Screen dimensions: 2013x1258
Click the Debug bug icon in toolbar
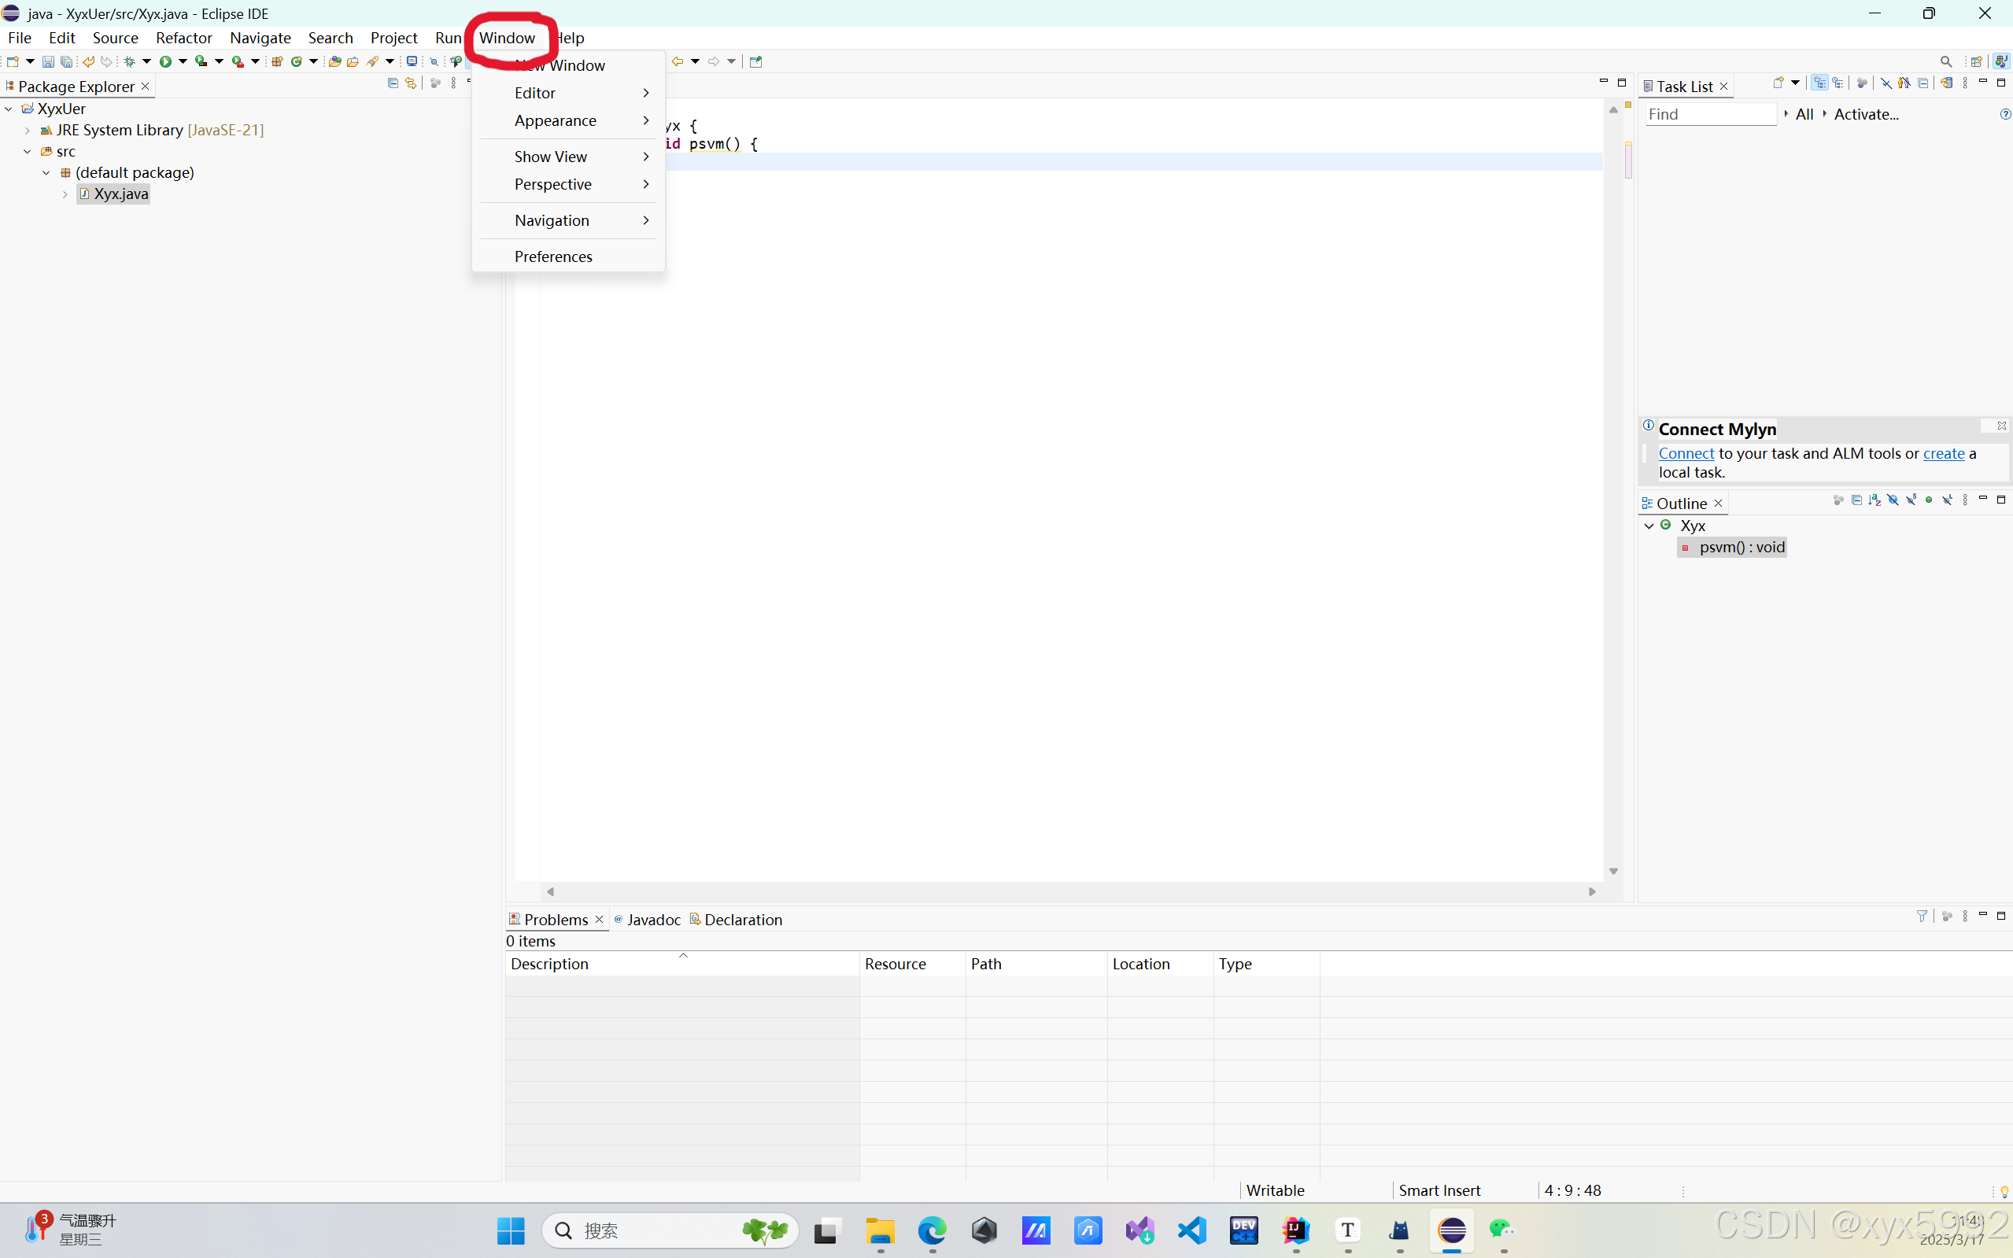pos(130,61)
